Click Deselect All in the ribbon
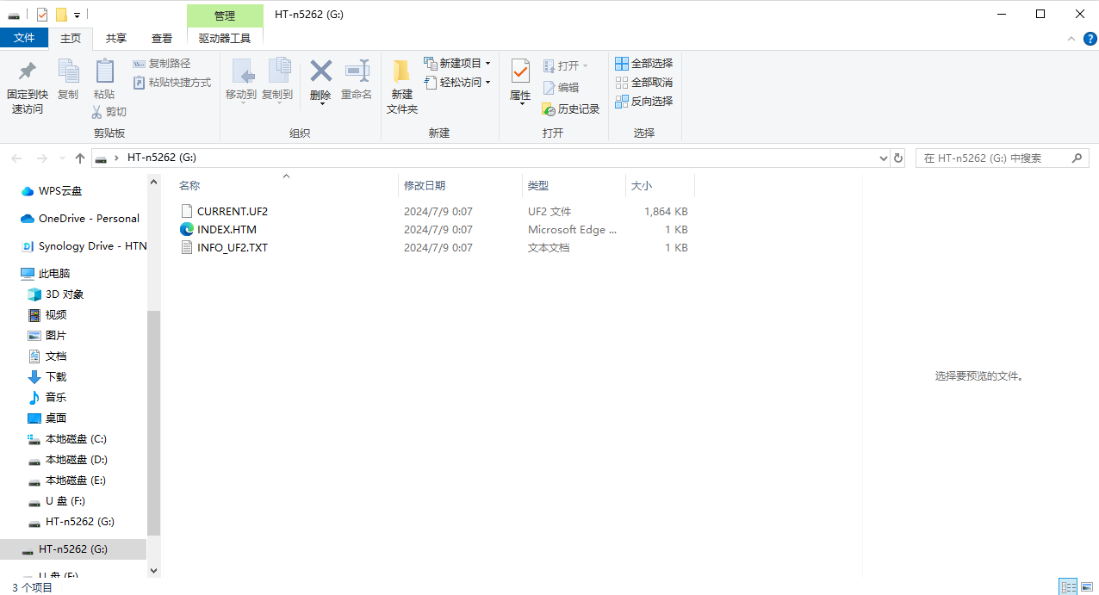1099x595 pixels. point(643,83)
